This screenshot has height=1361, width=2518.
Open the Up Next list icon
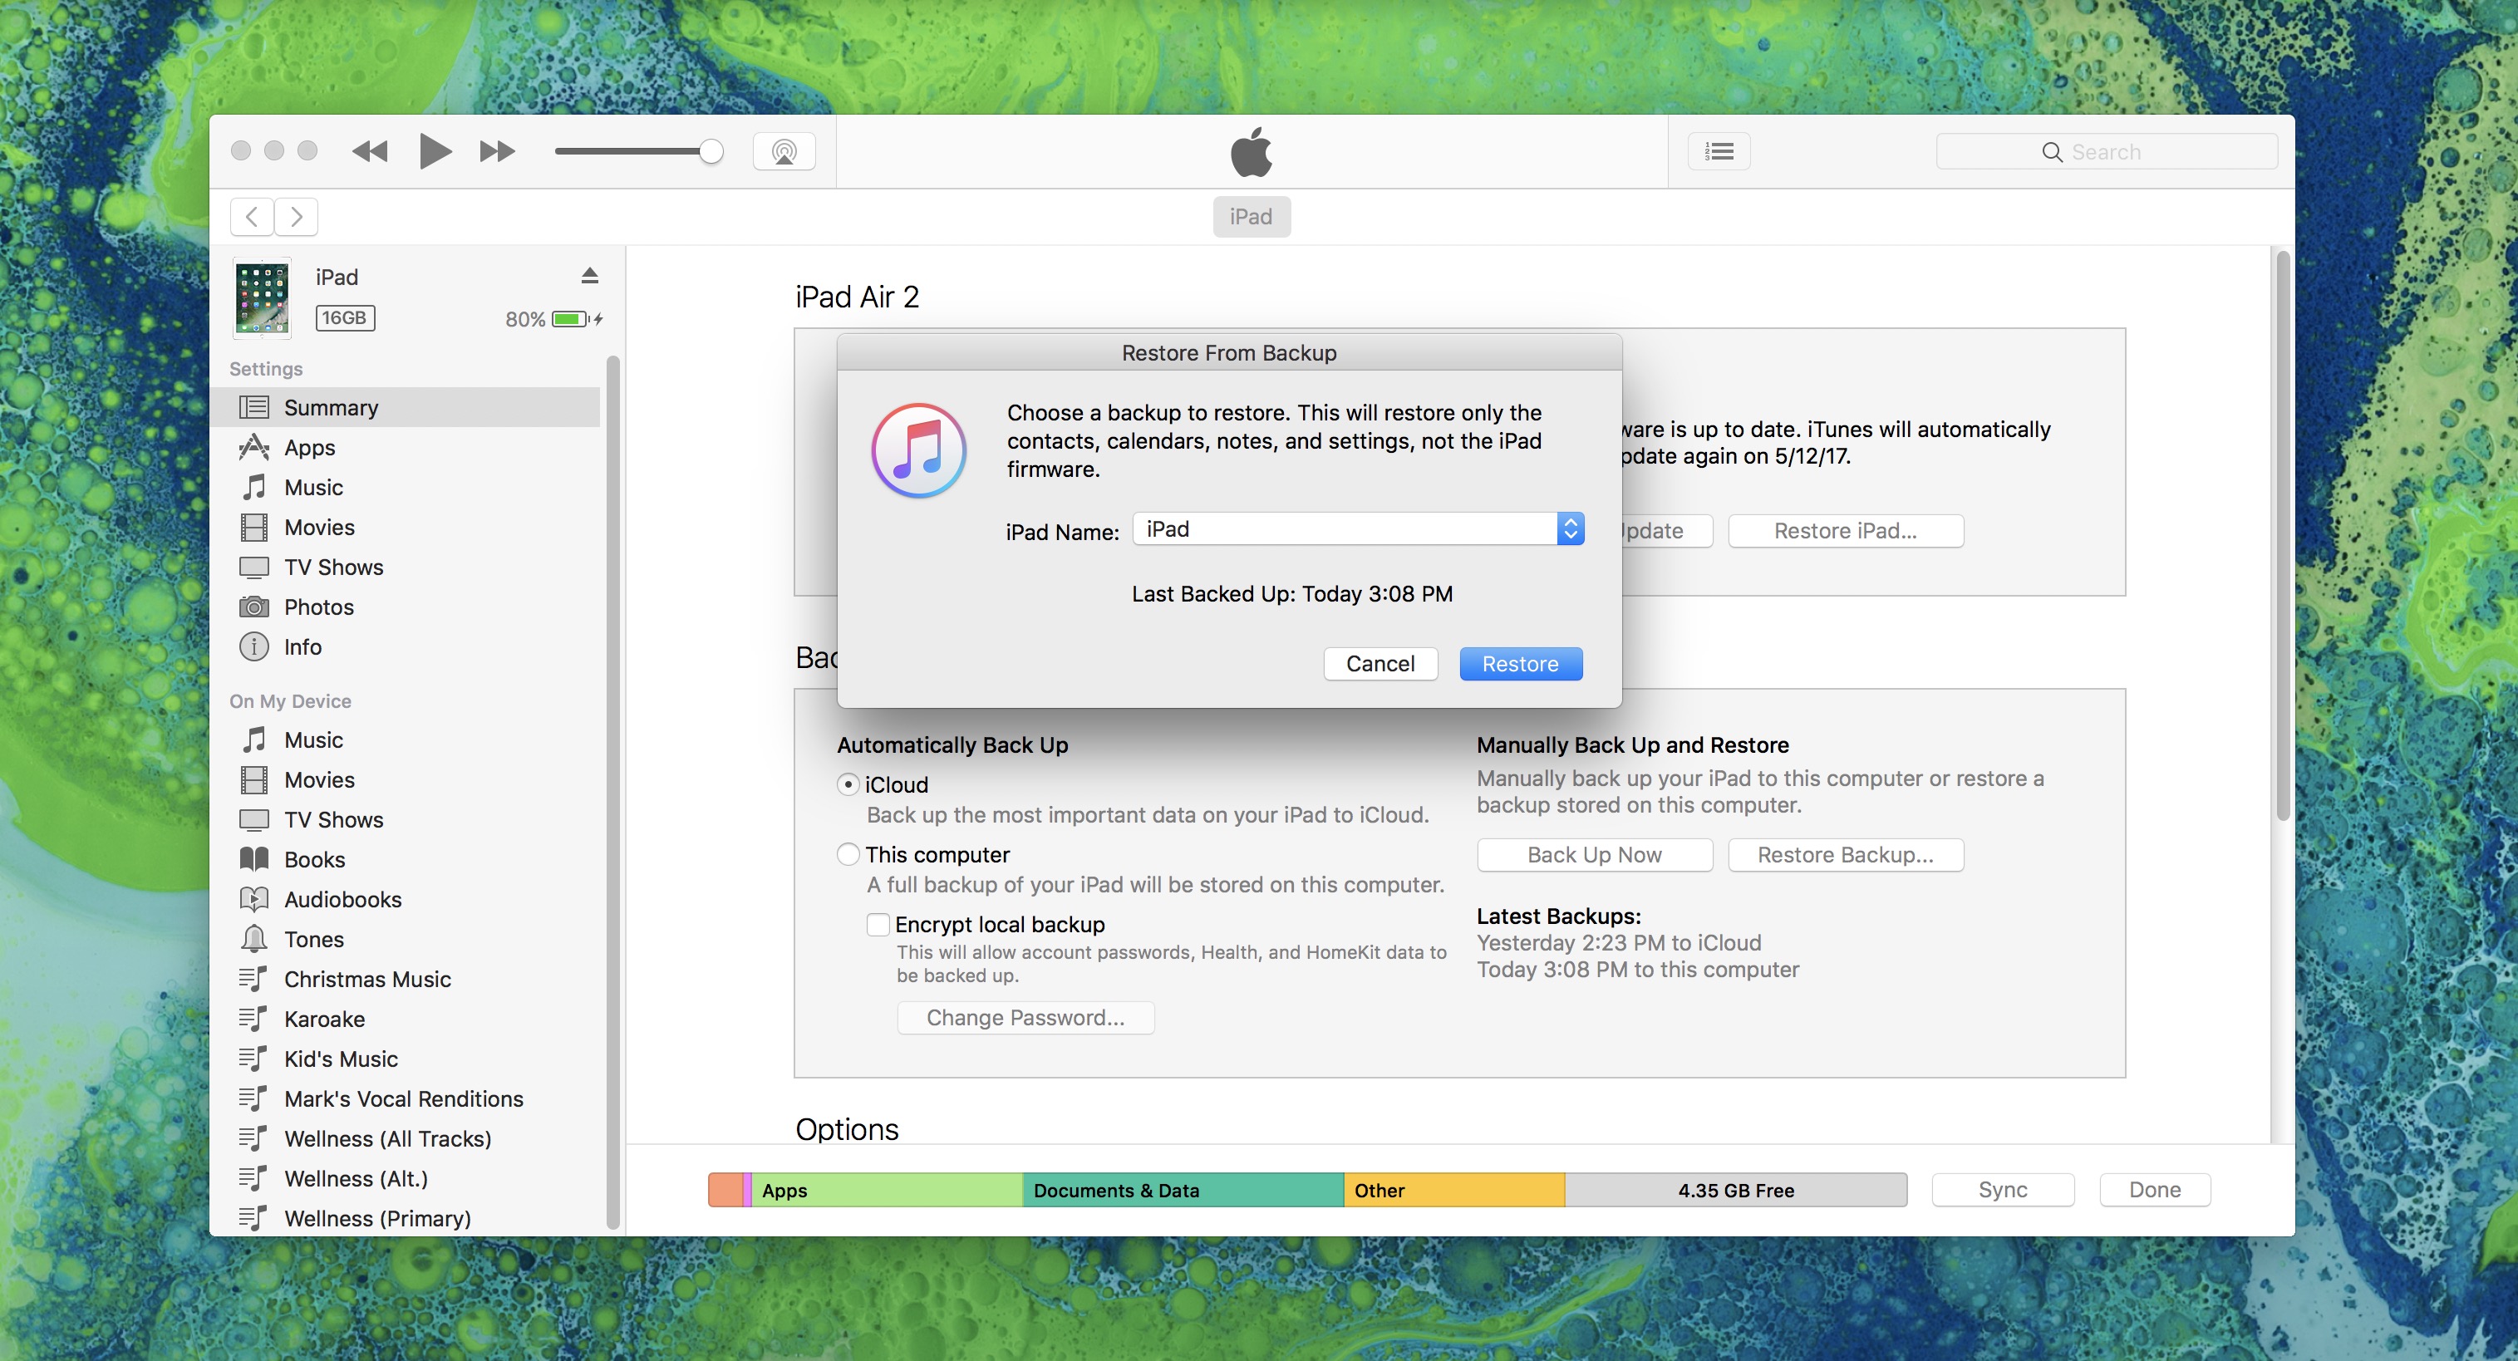[x=1719, y=151]
